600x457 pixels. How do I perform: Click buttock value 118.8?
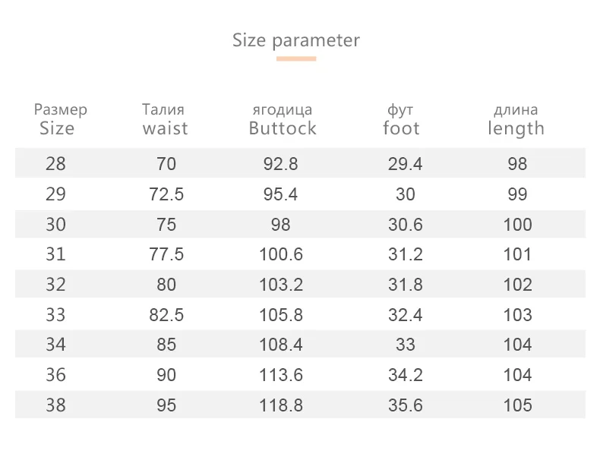click(281, 405)
